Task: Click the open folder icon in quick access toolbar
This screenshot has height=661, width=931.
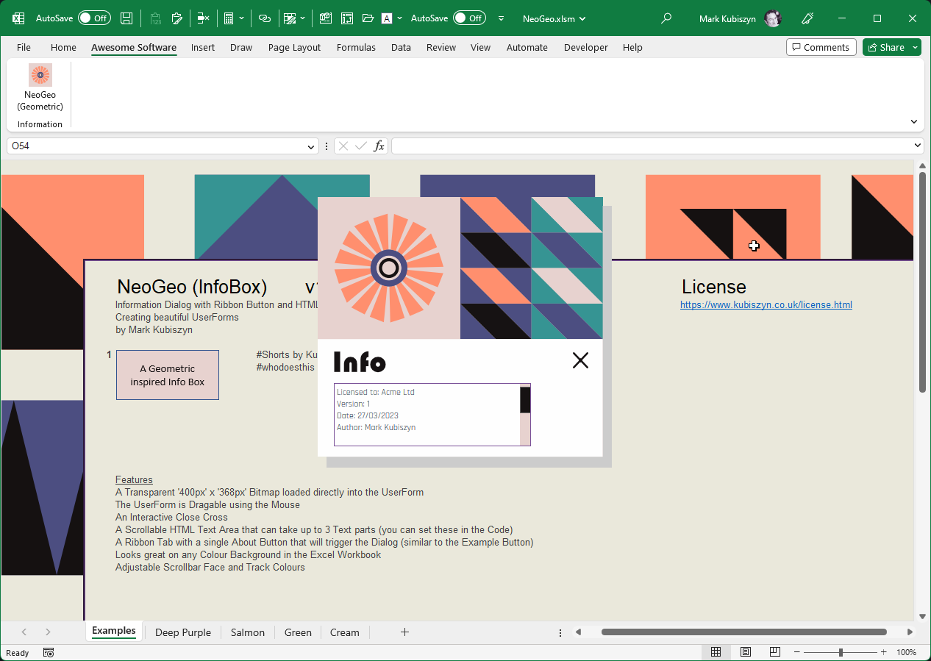Action: click(368, 18)
